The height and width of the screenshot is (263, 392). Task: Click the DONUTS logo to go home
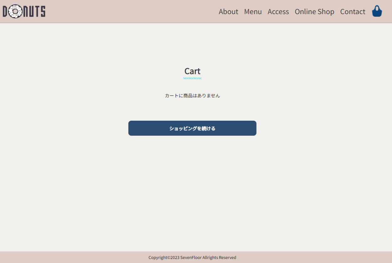[24, 12]
